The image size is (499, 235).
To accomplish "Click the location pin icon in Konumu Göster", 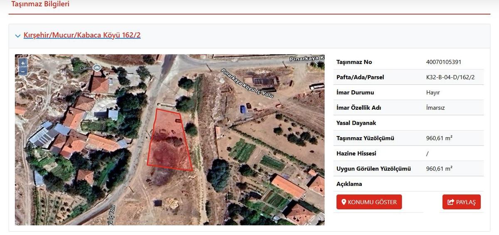I will (x=344, y=202).
